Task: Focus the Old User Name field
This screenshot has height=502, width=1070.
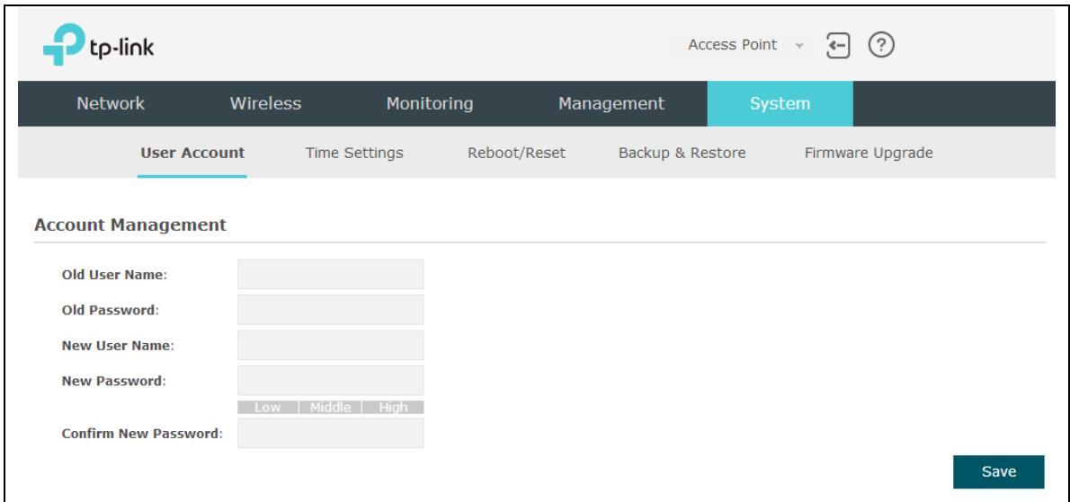Action: point(330,275)
